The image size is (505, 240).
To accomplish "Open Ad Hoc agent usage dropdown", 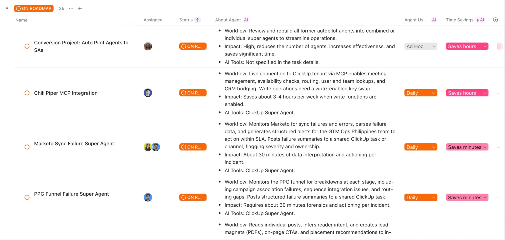I will 421,46.
